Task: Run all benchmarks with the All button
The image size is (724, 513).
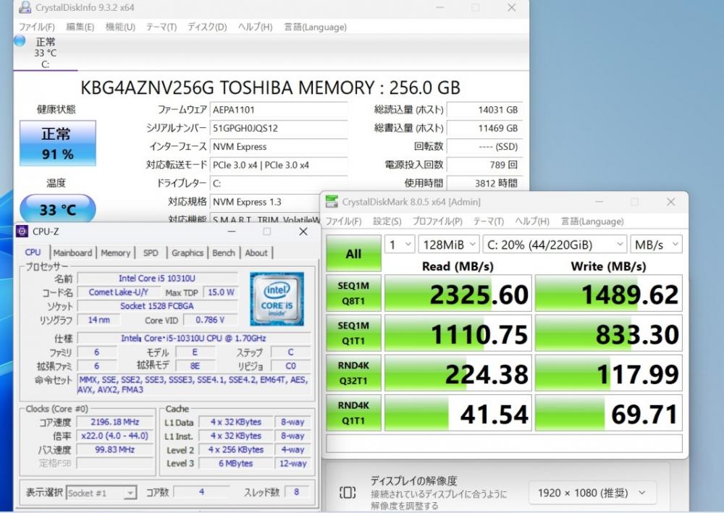Action: coord(354,253)
